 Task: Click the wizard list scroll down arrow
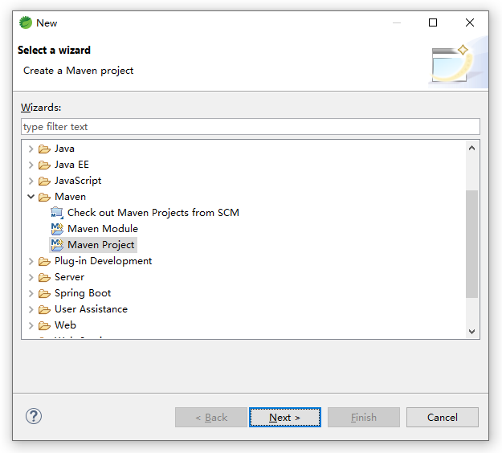coord(471,331)
